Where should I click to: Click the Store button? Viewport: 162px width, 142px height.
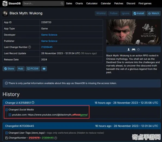click(9, 69)
